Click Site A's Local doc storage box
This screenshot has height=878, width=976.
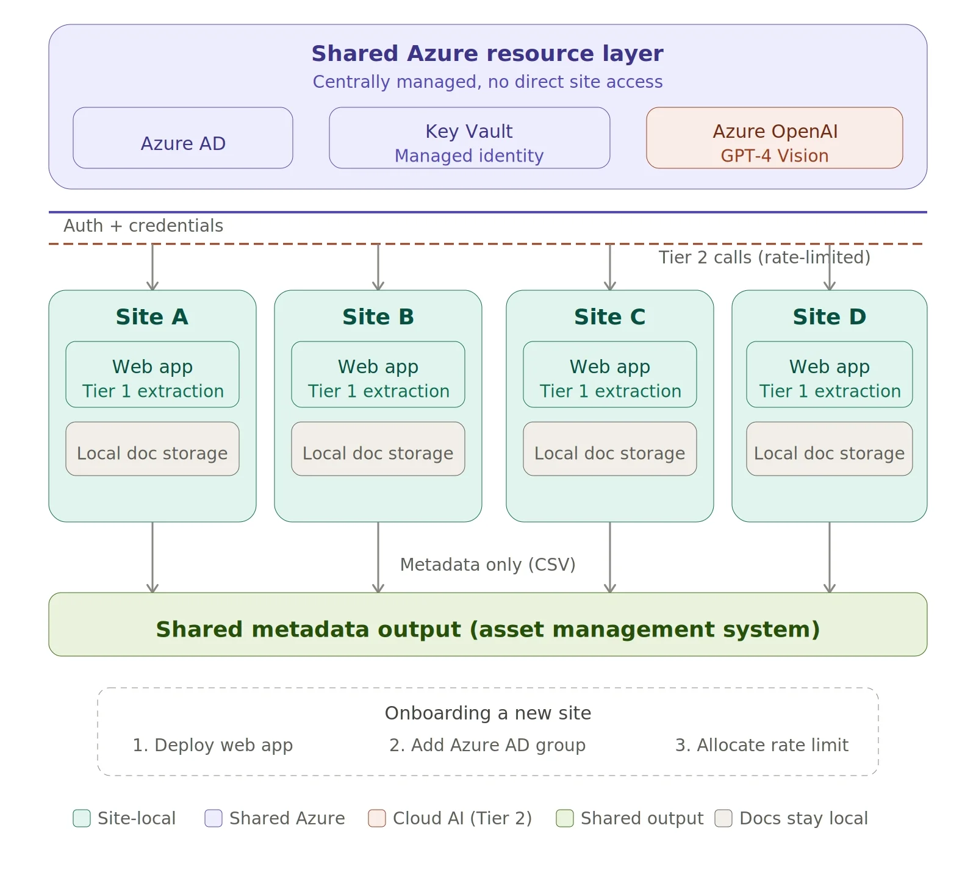pyautogui.click(x=152, y=449)
